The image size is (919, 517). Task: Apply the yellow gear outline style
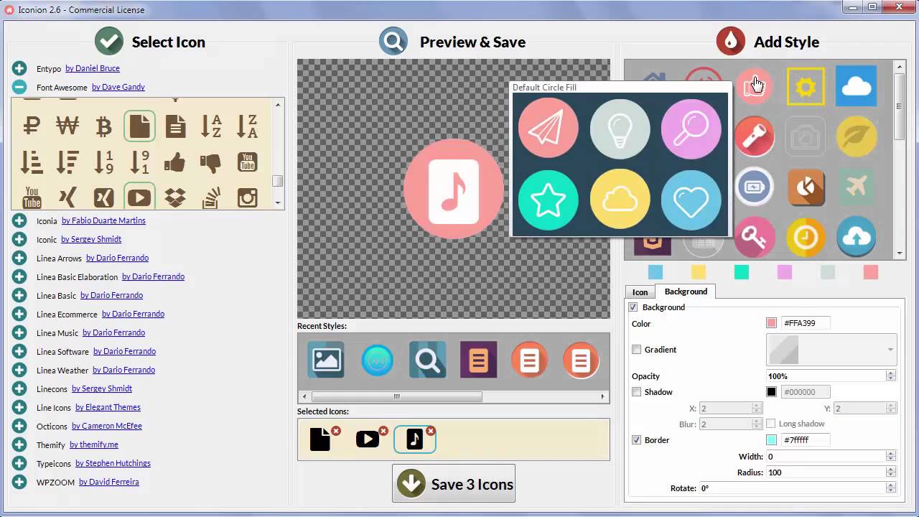click(x=806, y=86)
